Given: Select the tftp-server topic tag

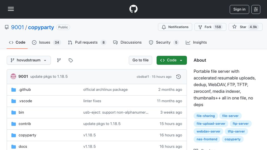Looking at the screenshot, I should click(x=236, y=131).
